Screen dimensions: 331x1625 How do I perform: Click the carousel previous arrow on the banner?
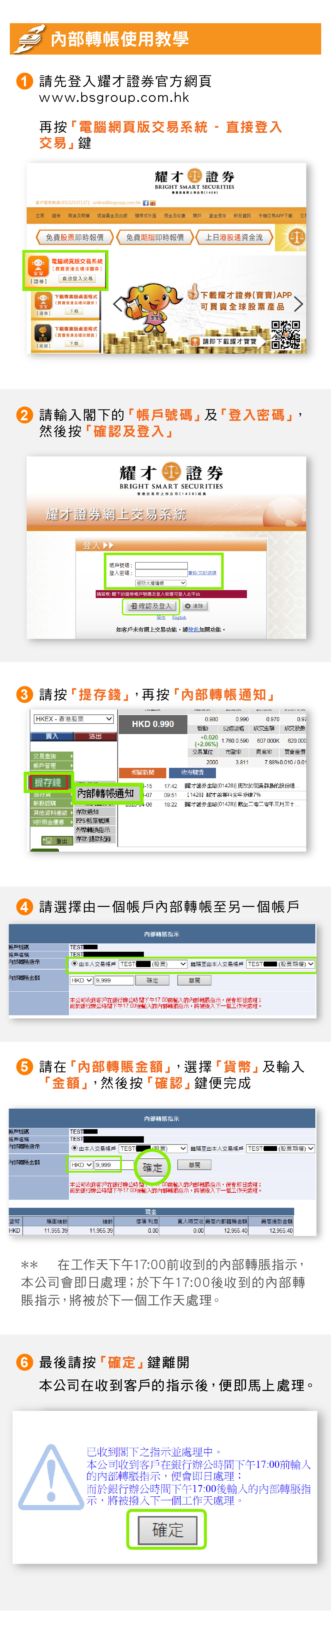(x=117, y=305)
